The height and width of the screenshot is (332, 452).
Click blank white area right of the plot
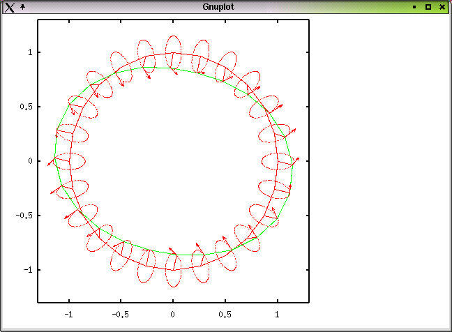coord(377,167)
